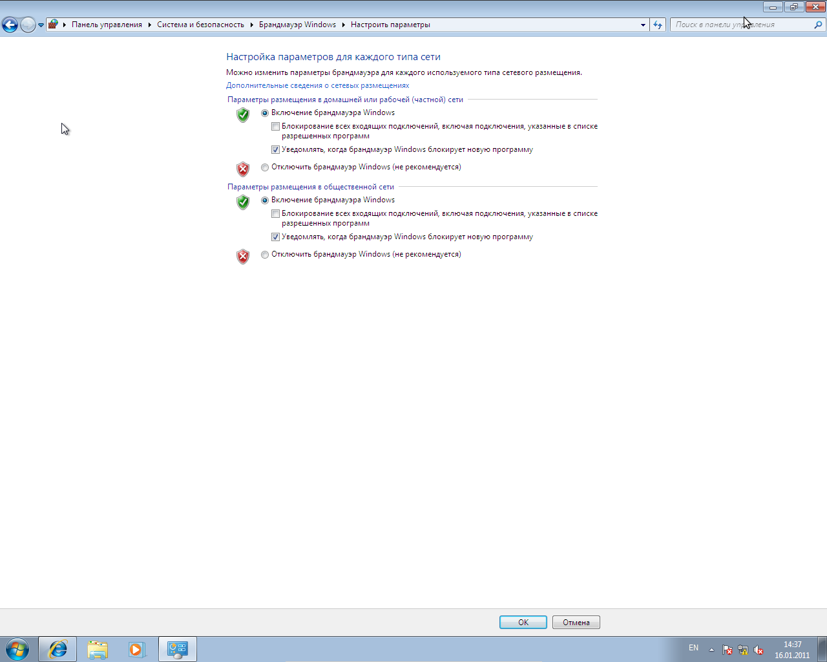Focus the 'Поиск в панели управления' search box

[x=742, y=25]
